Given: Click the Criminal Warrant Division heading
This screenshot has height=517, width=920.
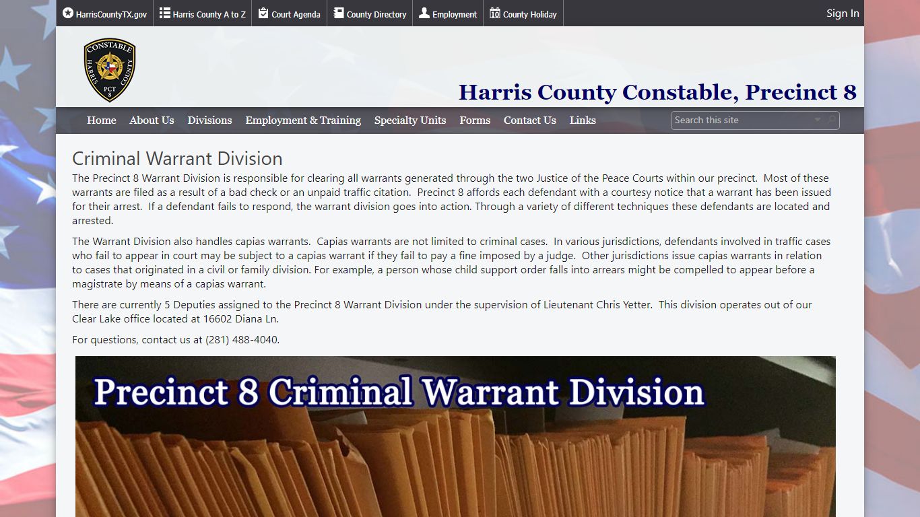Looking at the screenshot, I should [x=177, y=159].
